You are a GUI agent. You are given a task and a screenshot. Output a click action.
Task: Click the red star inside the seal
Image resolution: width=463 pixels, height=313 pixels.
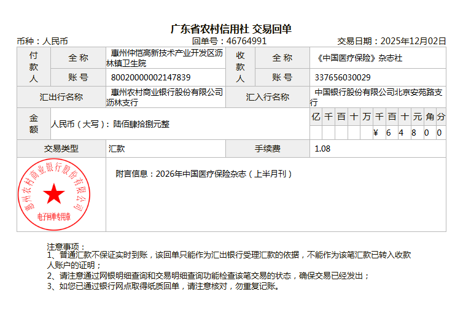(x=54, y=194)
